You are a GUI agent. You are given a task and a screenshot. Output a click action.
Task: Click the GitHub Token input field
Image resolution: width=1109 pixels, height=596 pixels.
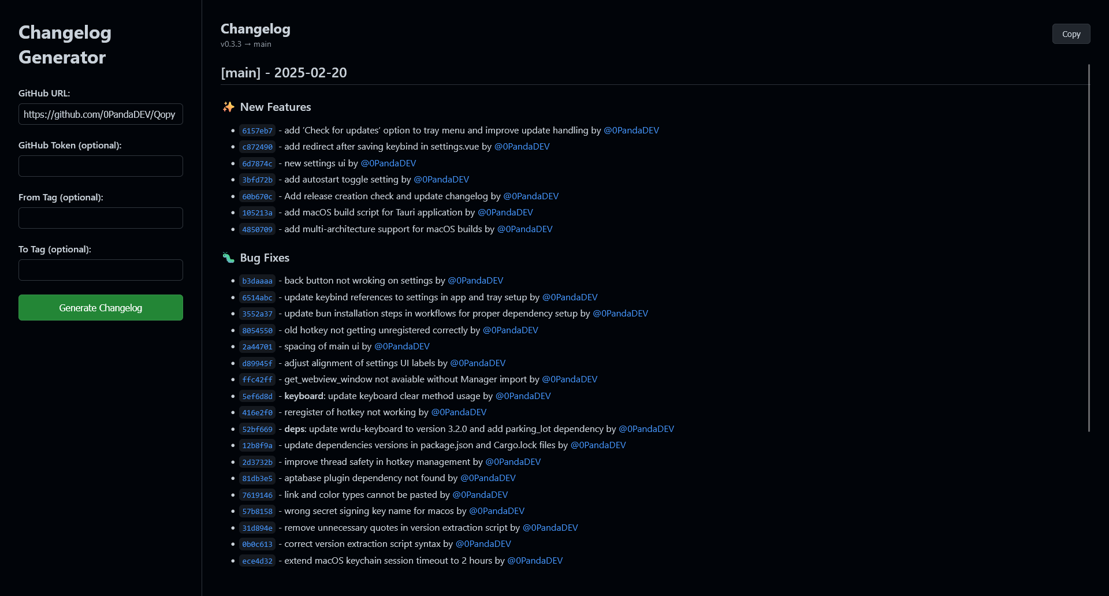[x=101, y=166]
